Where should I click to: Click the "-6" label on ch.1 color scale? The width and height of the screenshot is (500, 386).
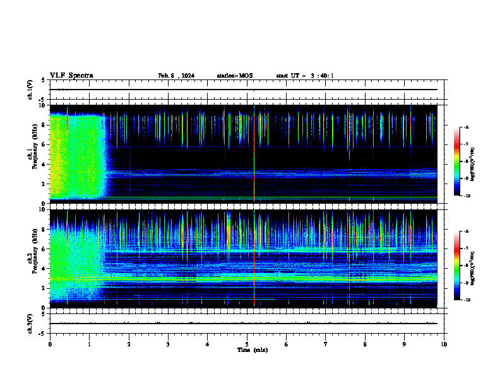point(466,127)
